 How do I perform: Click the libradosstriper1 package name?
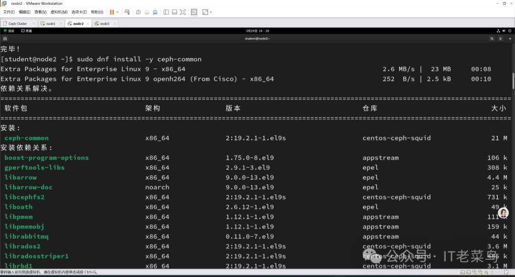point(36,256)
